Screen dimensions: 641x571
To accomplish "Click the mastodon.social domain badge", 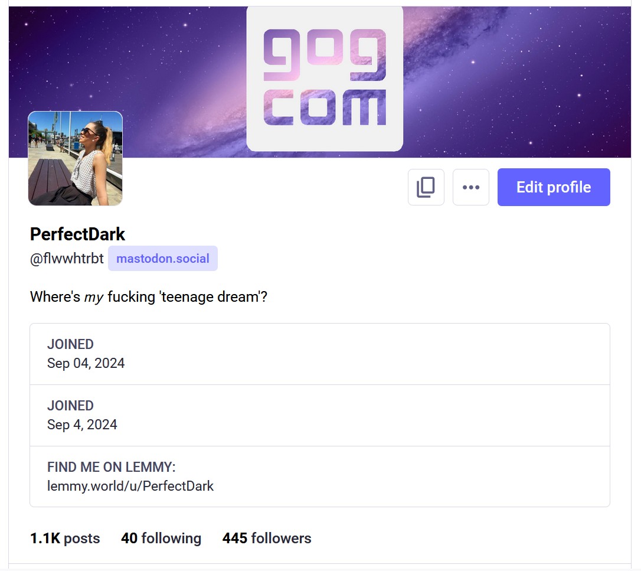I will pos(163,259).
